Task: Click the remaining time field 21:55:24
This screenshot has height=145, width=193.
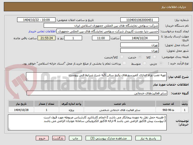Action: click(x=47, y=38)
